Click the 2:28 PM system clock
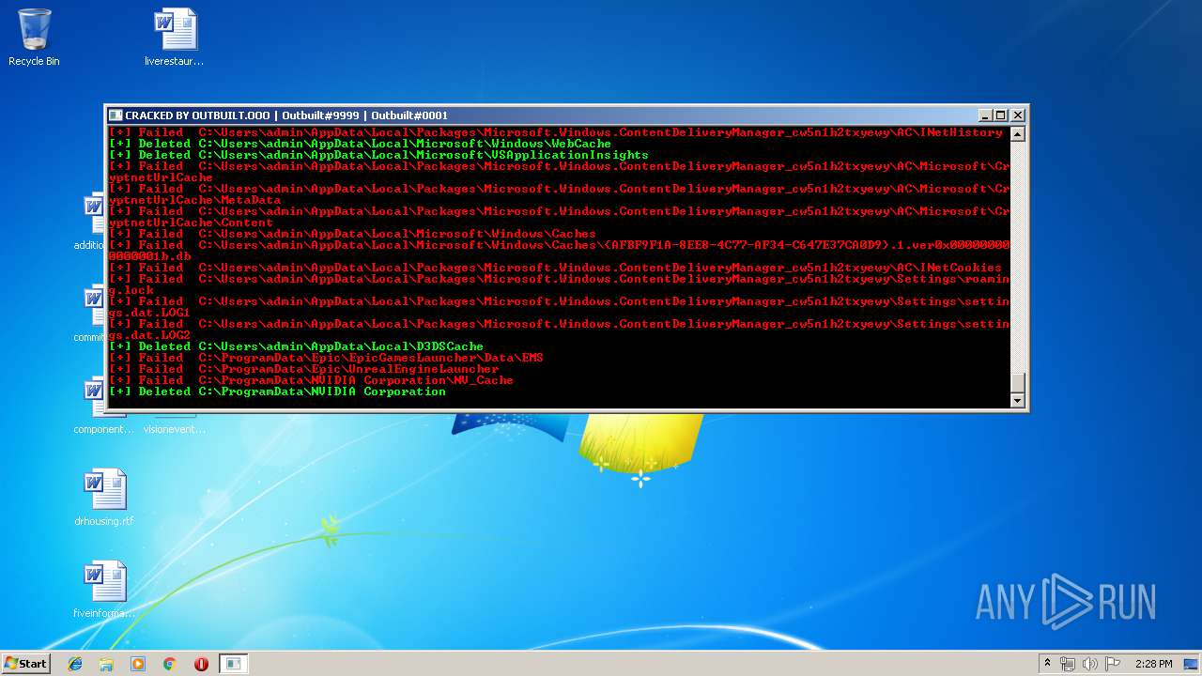The image size is (1202, 676). 1153,664
